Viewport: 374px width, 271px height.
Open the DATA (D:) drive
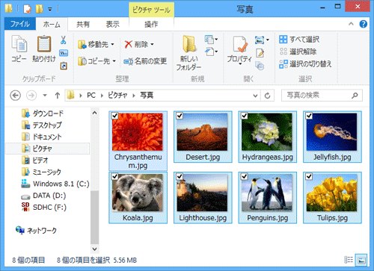click(43, 196)
